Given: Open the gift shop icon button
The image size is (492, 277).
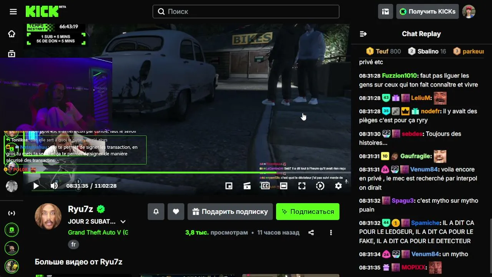Looking at the screenshot, I should click(x=386, y=12).
